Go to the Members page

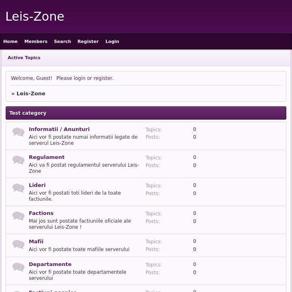[36, 41]
